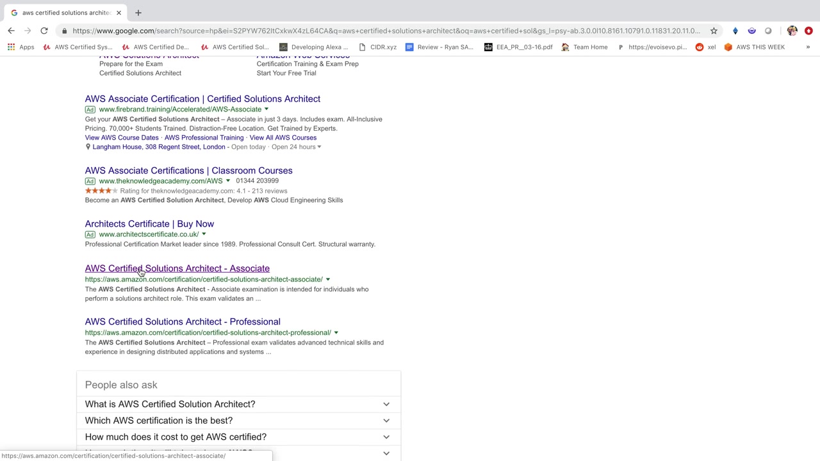Click the '4.1 - 213 reviews' rating text
Viewport: 820px width, 461px height.
click(x=261, y=191)
